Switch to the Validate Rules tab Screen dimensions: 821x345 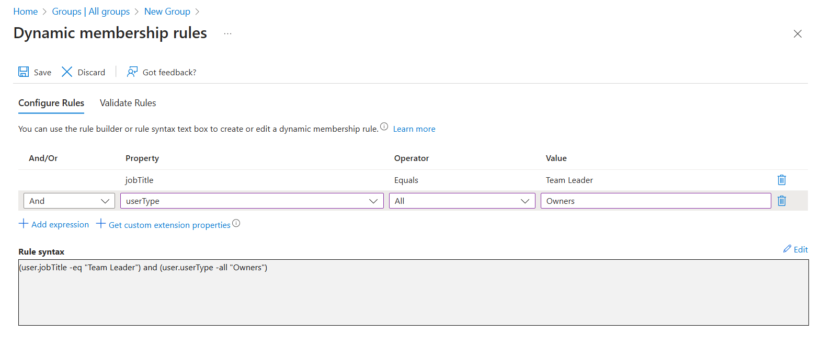coord(128,103)
